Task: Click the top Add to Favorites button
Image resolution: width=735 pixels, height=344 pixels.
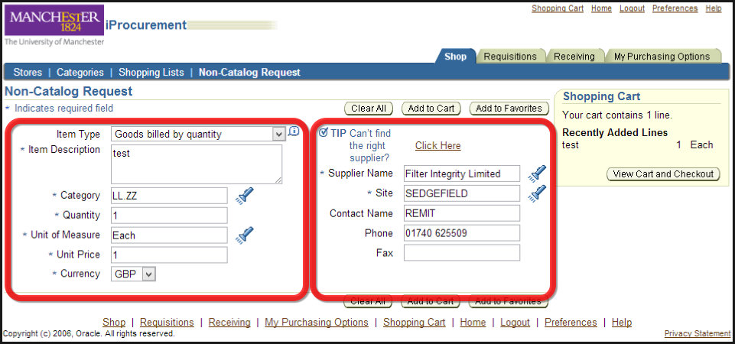Action: click(509, 109)
